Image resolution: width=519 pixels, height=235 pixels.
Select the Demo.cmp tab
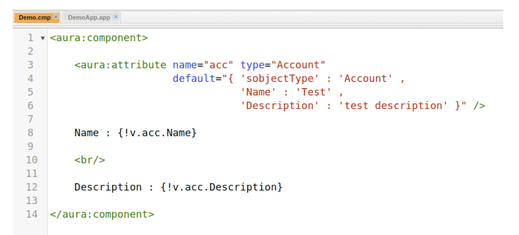click(x=34, y=17)
